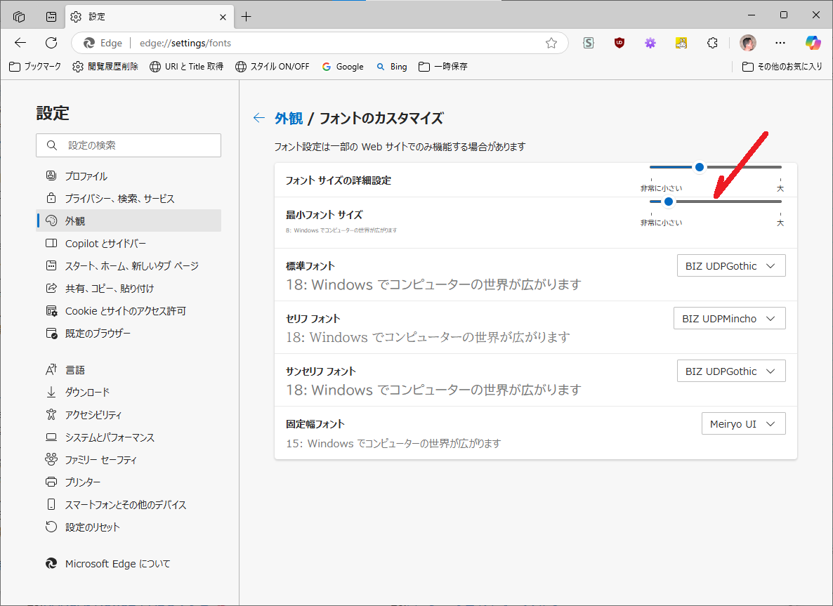Open the new tab plus button
Screen dimensions: 833x606
pos(247,16)
